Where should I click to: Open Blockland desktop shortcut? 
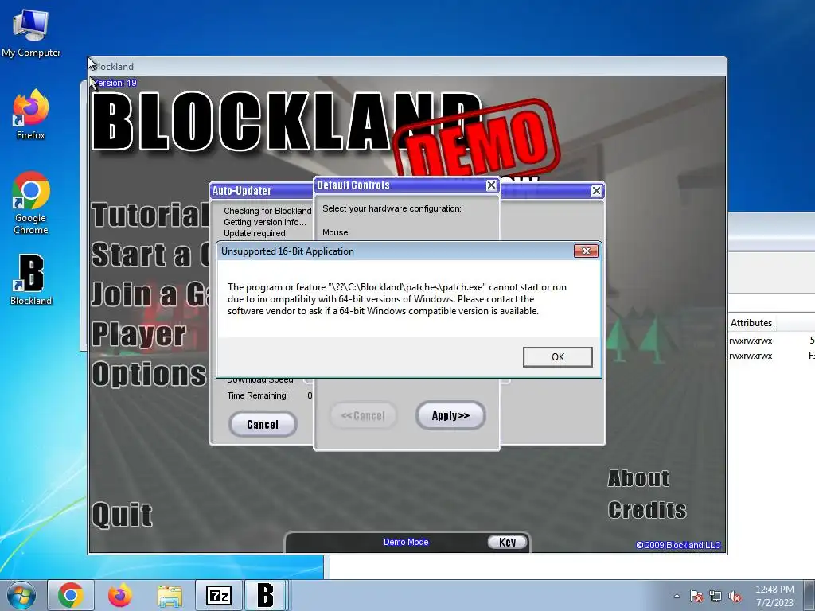click(x=31, y=279)
